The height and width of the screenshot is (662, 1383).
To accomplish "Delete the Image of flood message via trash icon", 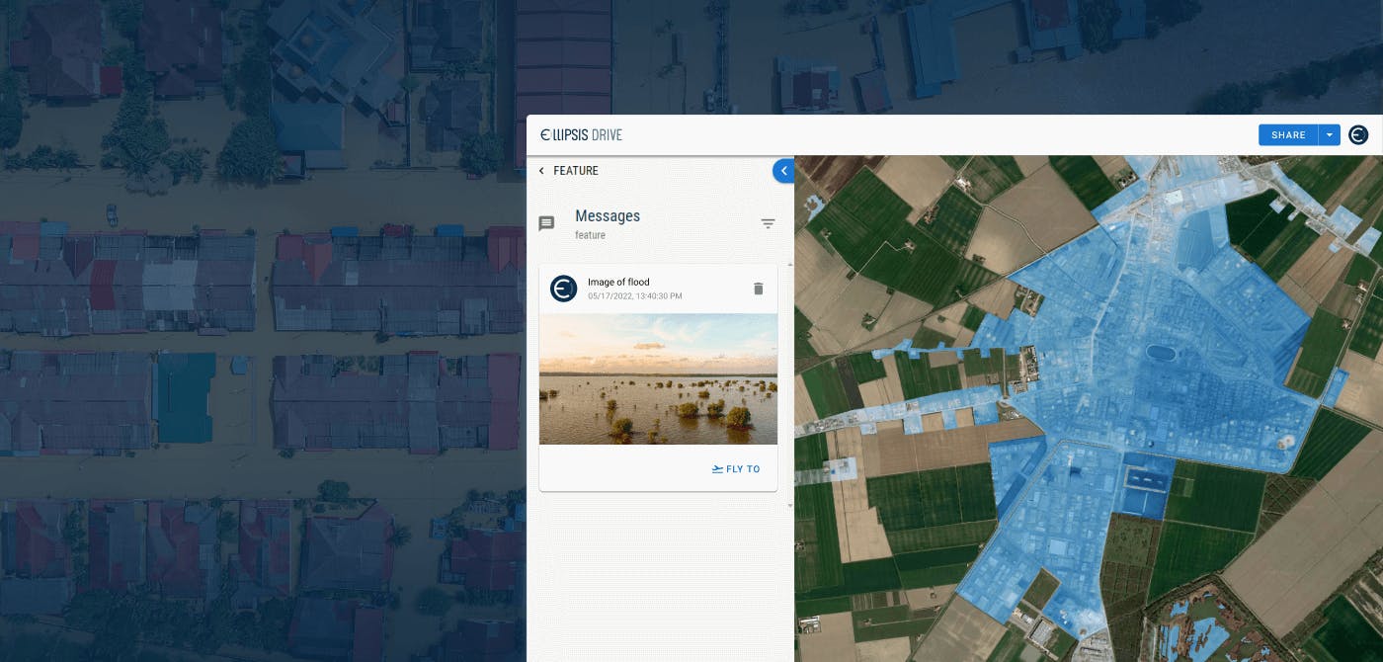I will point(759,289).
